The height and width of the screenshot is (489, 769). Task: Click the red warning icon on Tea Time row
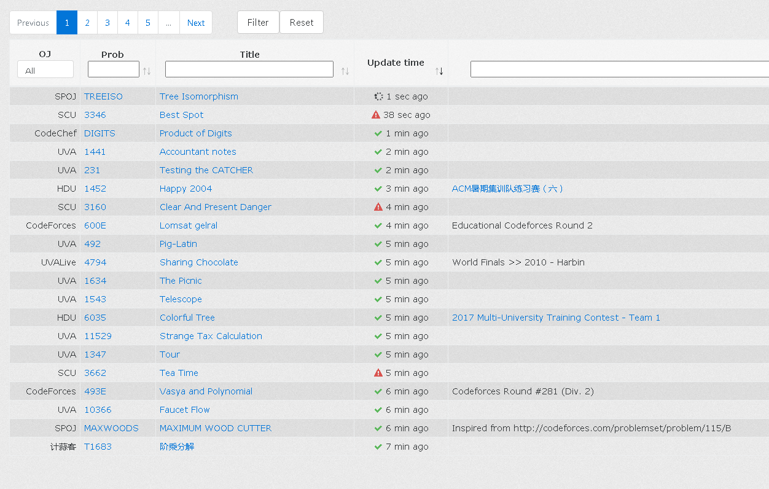378,373
